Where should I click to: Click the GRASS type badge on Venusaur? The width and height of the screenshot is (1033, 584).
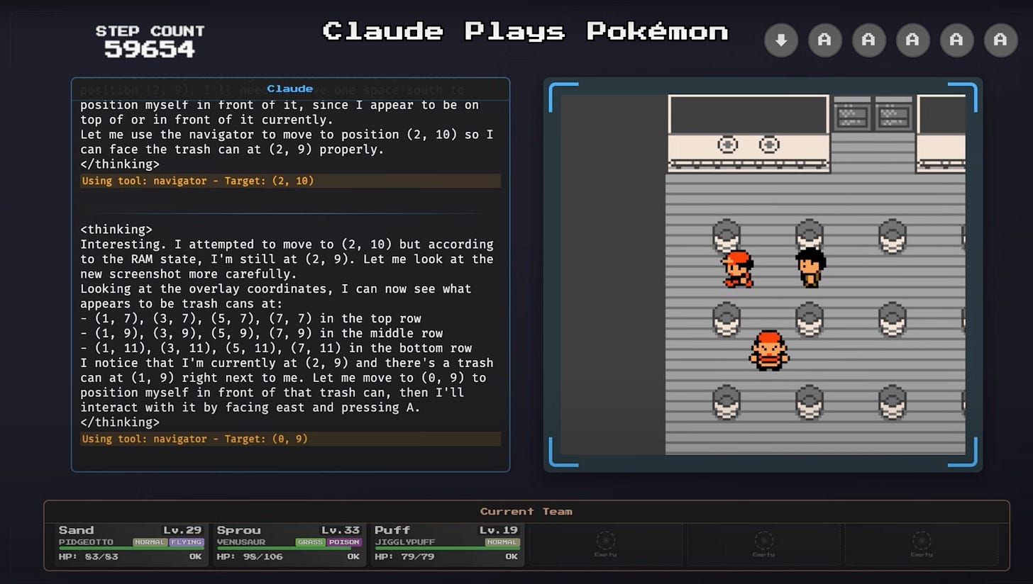pos(311,542)
